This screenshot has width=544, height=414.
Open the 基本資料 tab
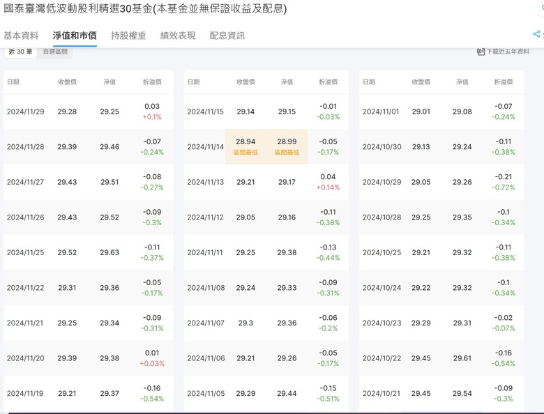(21, 36)
